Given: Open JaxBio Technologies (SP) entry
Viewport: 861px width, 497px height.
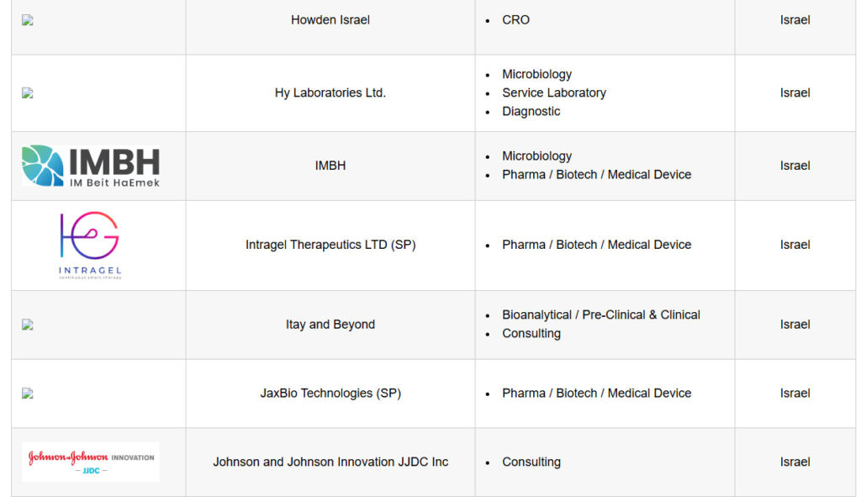Looking at the screenshot, I should pos(330,394).
